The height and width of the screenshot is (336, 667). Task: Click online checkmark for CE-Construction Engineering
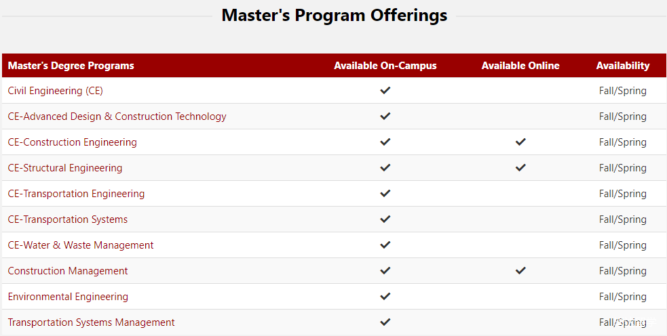520,142
